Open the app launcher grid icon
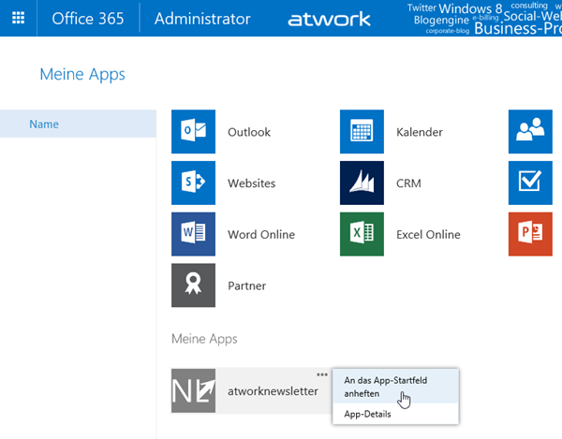 [18, 19]
